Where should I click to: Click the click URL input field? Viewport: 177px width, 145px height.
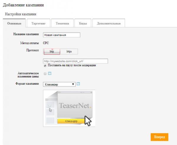[76, 61]
